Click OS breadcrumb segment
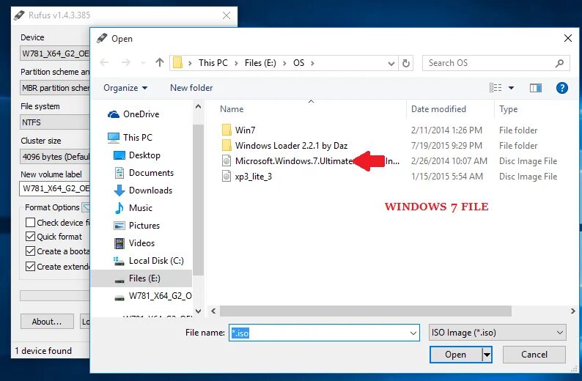582x381 pixels. (299, 63)
